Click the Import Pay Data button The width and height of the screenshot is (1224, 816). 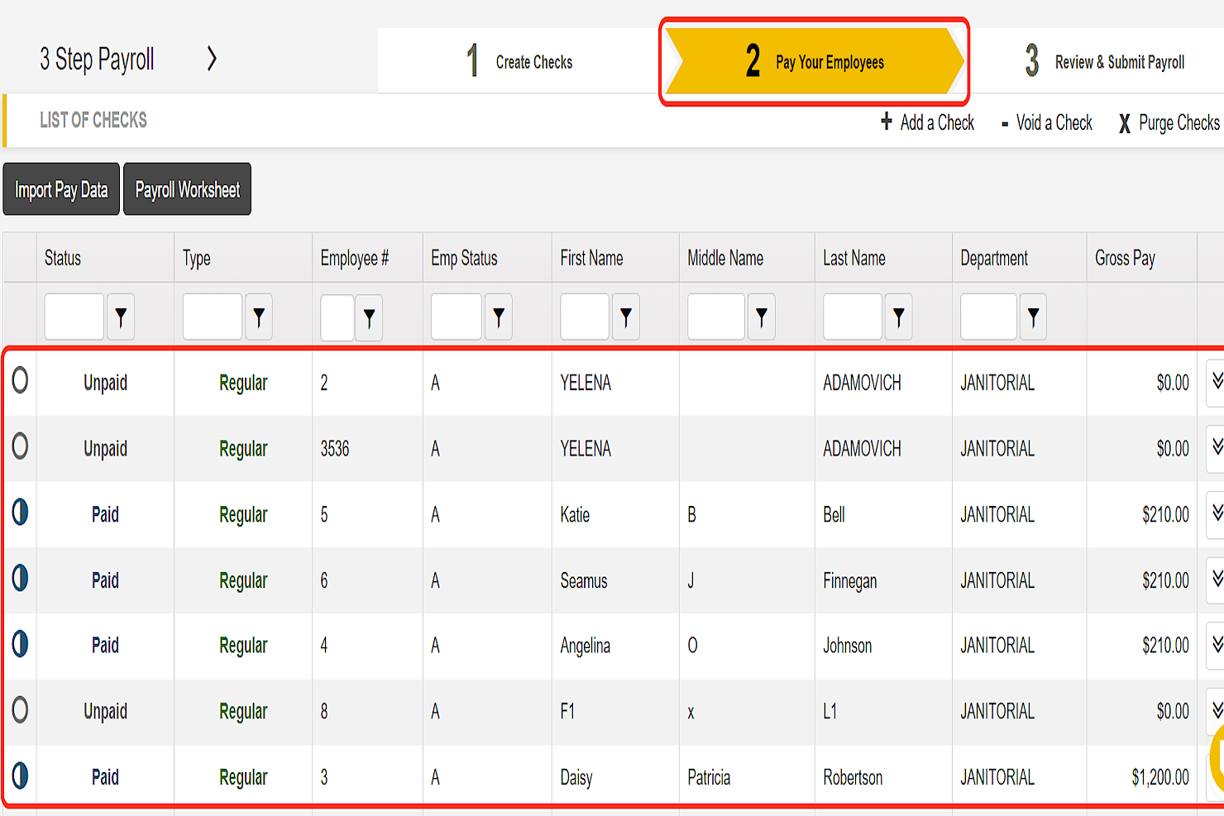[60, 188]
